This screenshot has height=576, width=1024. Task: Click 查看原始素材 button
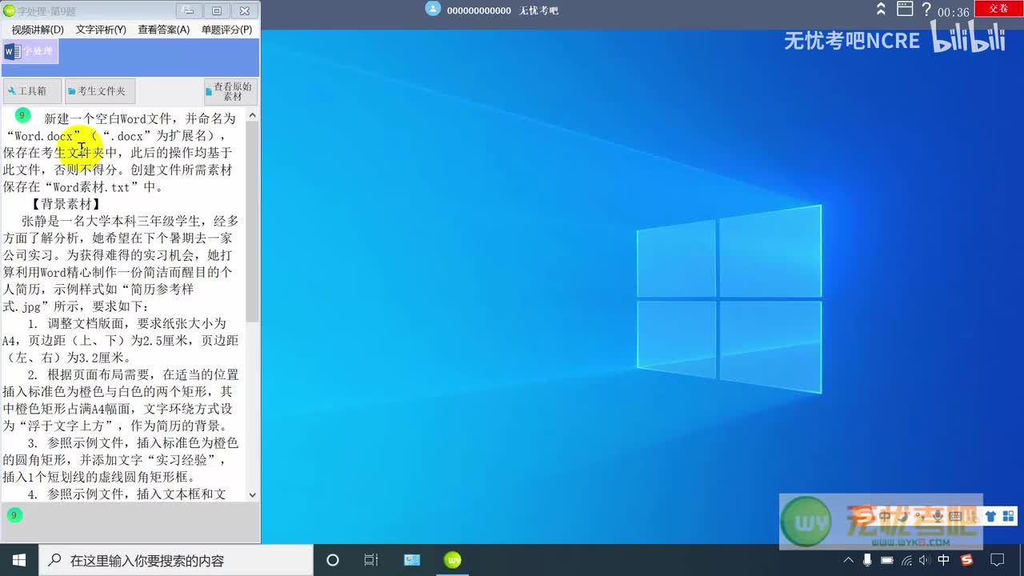point(230,91)
